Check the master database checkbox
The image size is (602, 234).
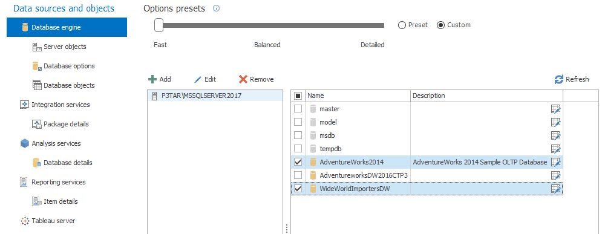(x=298, y=109)
